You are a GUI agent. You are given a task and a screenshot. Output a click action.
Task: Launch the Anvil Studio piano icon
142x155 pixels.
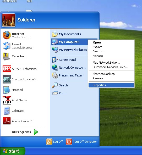pos(7,100)
